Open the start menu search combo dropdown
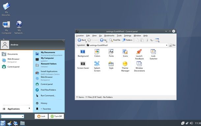Image resolution: width=201 pixels, height=126 pixels. 23,116
